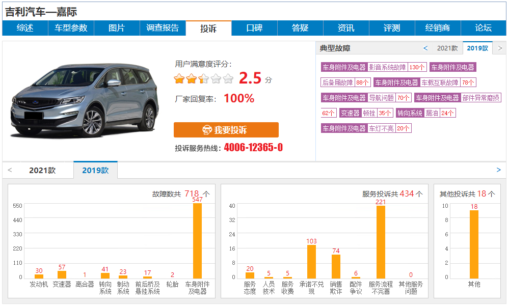The image size is (508, 305).
Task: Switch to the 车型参数 tab
Action: point(71,28)
